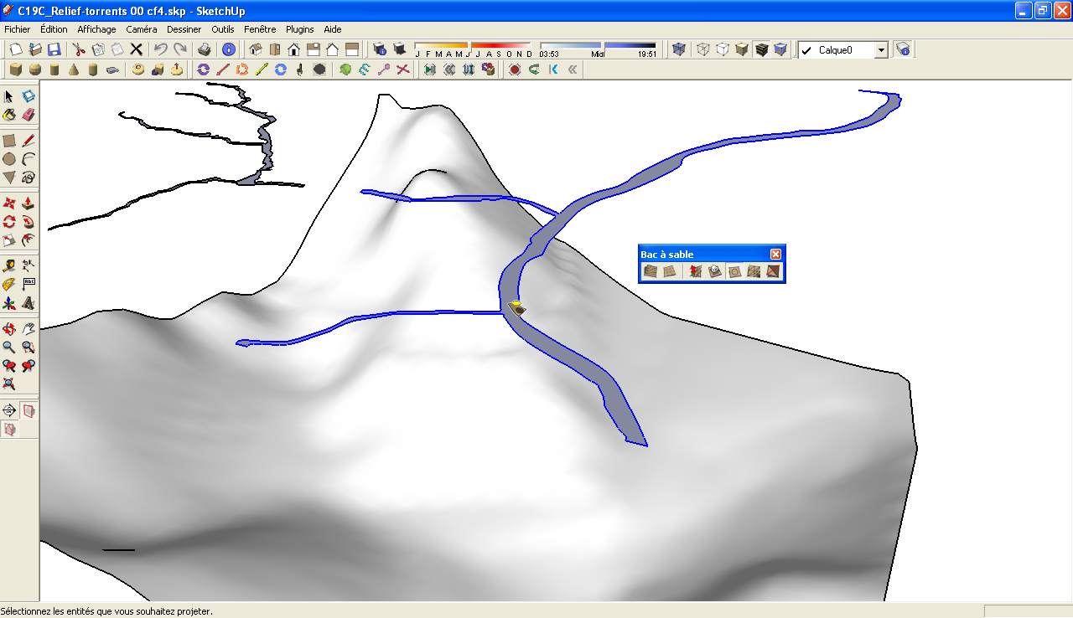Open the Édition menu
The width and height of the screenshot is (1073, 618).
click(54, 29)
